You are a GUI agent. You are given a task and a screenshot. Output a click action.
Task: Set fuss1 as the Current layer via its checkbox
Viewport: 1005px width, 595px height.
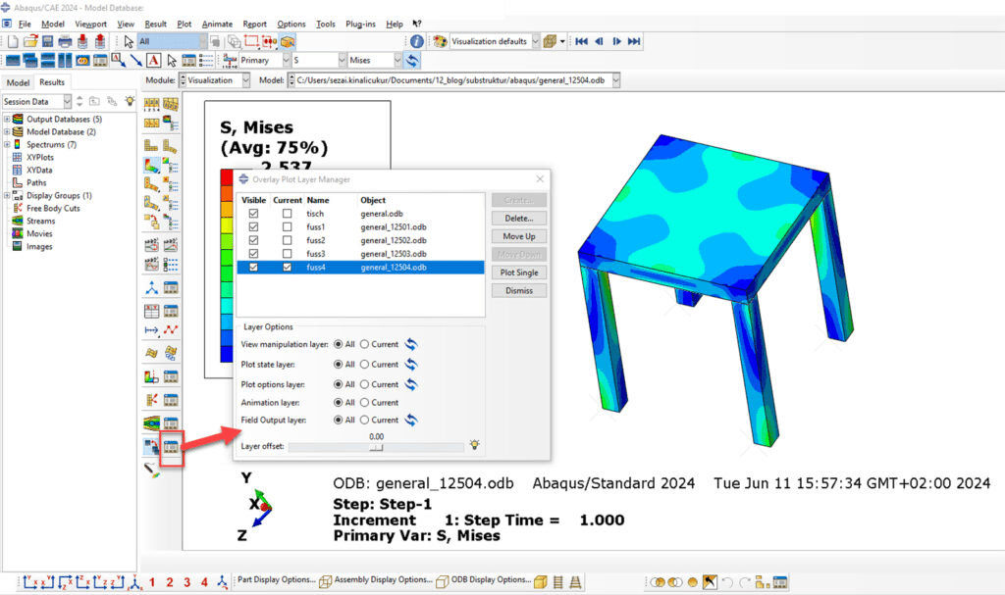pos(287,226)
